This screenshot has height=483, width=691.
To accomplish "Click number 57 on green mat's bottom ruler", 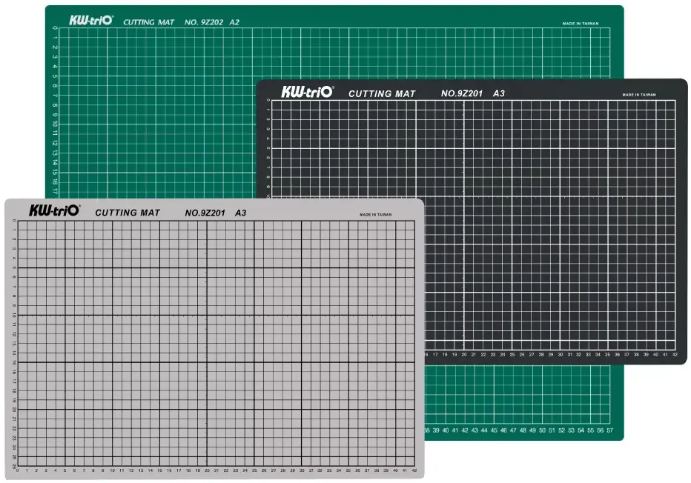I will (x=609, y=430).
